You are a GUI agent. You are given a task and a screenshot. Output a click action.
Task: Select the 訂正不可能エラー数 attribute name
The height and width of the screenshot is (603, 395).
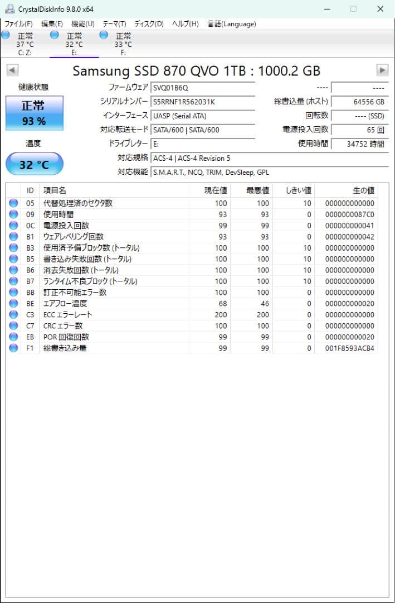point(75,292)
